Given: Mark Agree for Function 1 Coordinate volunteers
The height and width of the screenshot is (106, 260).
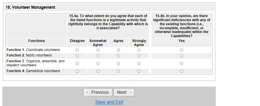Looking at the screenshot, I should click(118, 50).
